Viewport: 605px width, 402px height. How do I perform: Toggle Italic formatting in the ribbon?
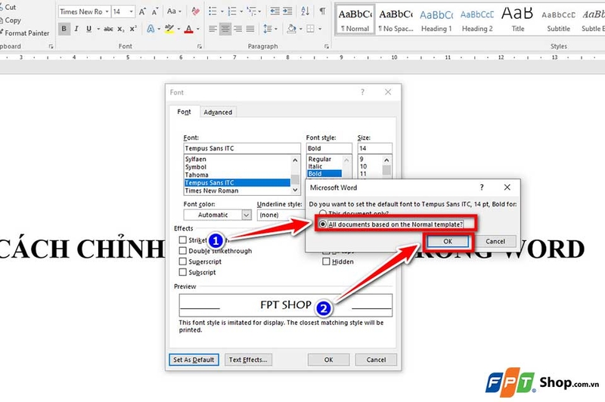click(76, 29)
